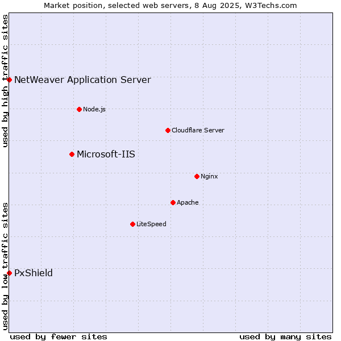Click the 'used by high traffic sites' axis label
Image resolution: width=341 pixels, height=341 pixels.
5,81
